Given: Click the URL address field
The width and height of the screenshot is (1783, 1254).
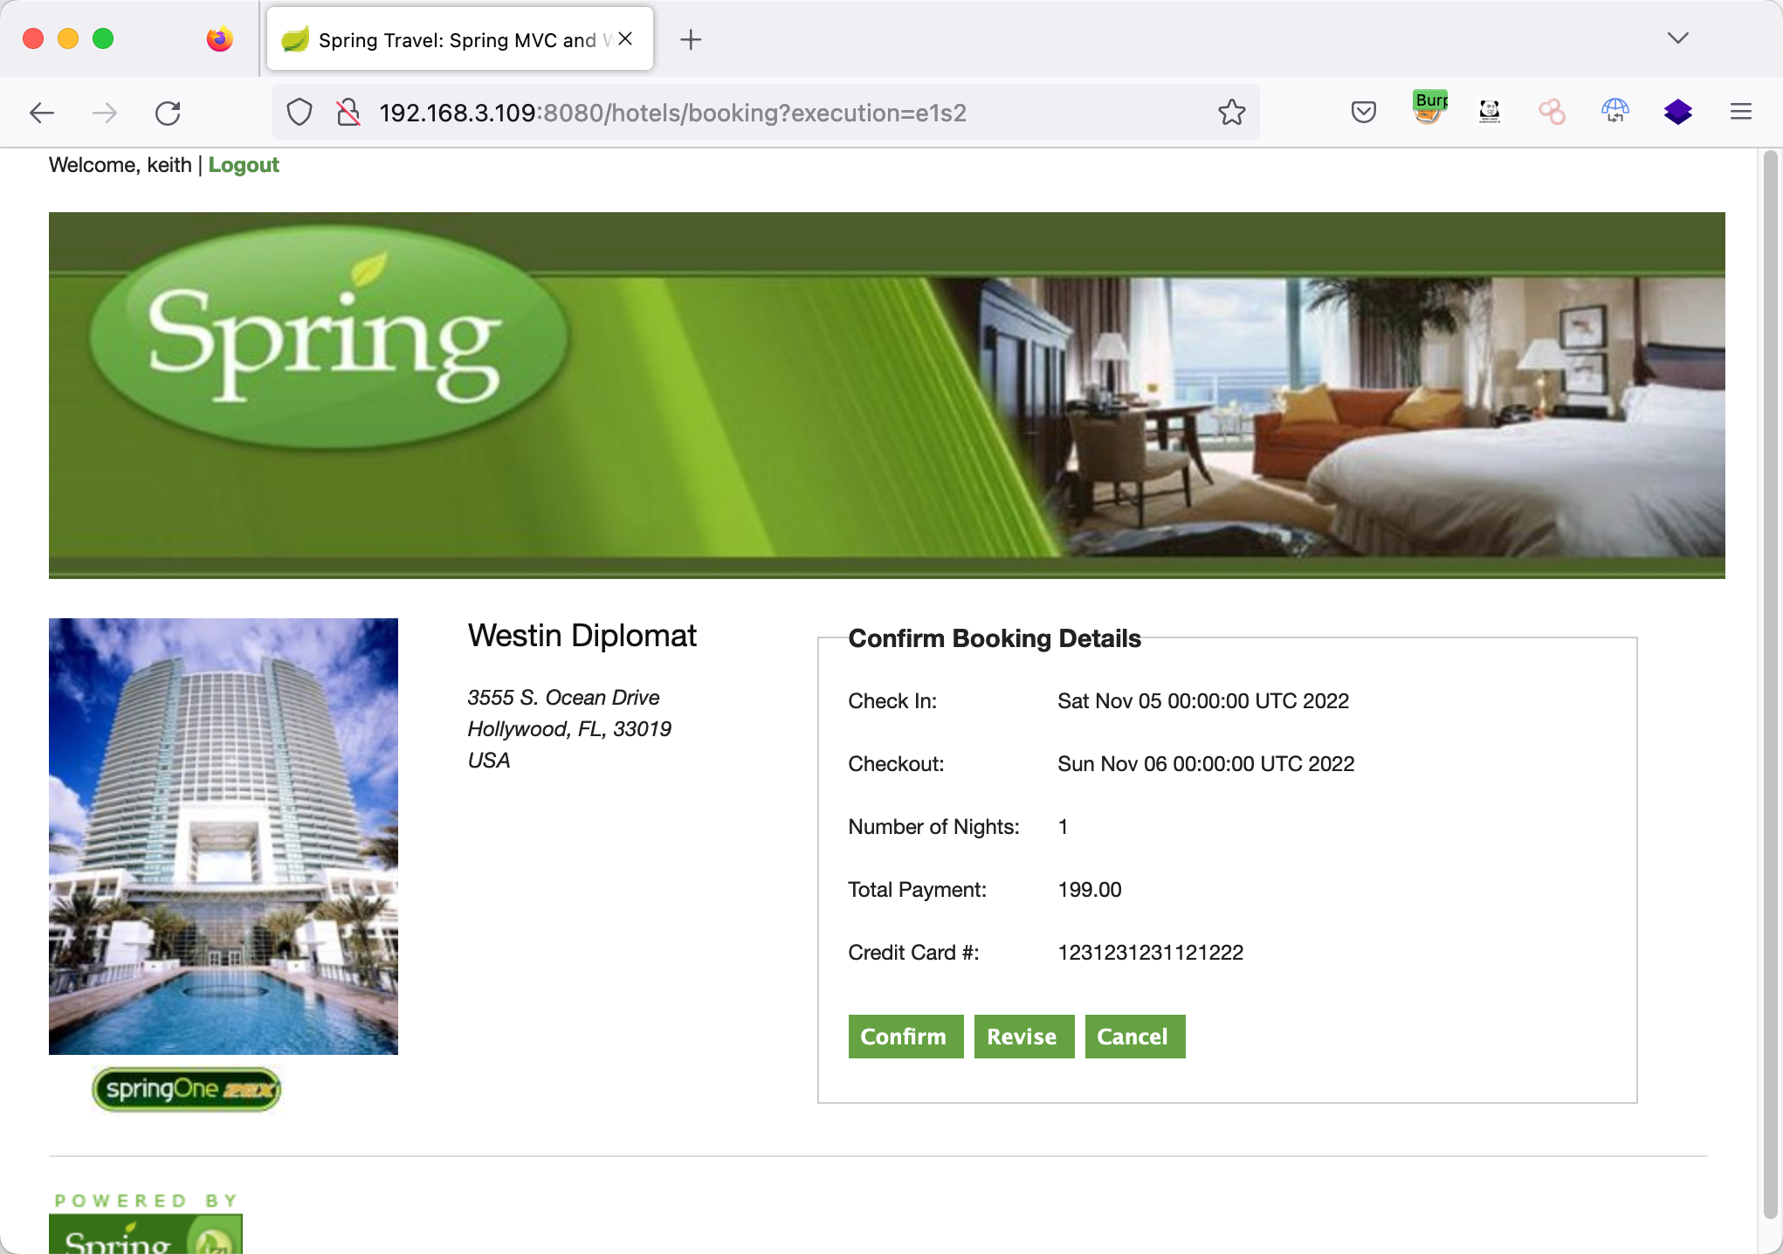Looking at the screenshot, I should click(x=672, y=113).
